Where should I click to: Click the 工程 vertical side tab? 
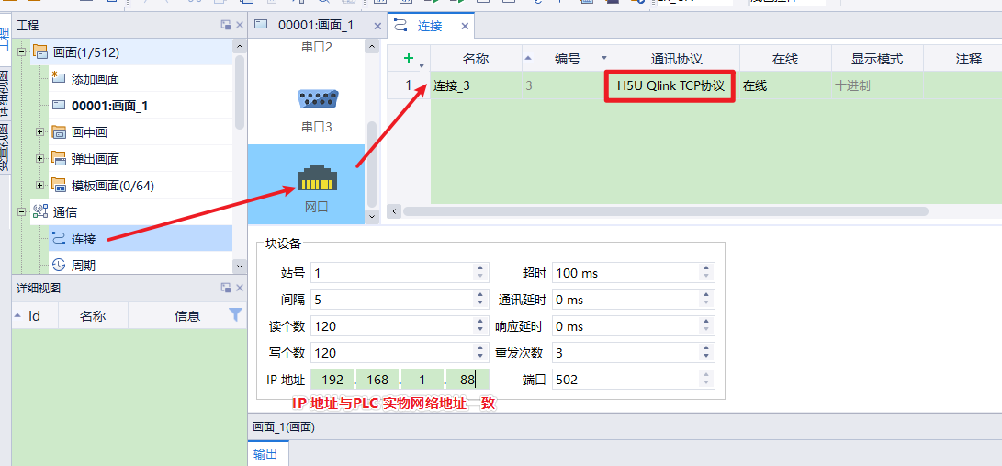click(x=6, y=39)
